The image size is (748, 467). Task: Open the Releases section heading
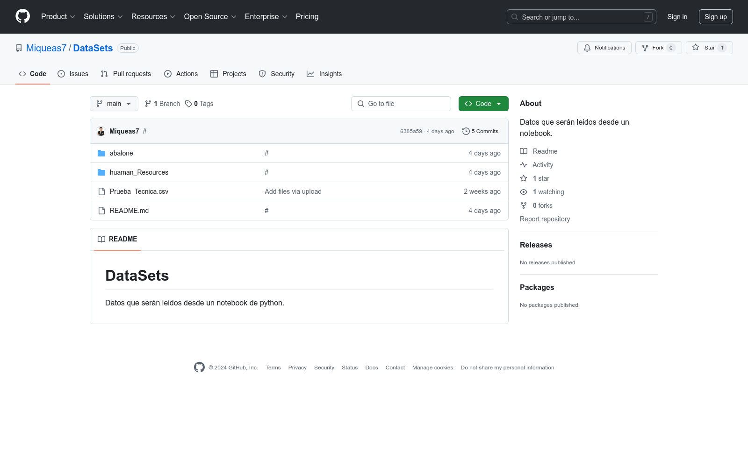(536, 245)
